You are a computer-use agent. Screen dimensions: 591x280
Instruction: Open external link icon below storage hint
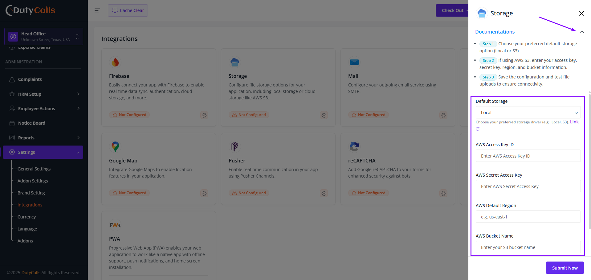pyautogui.click(x=478, y=129)
